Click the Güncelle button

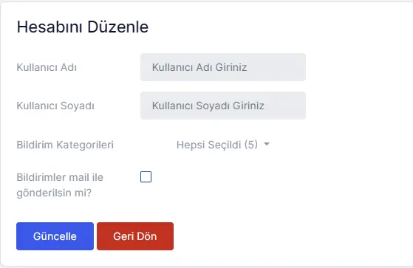[x=55, y=236]
